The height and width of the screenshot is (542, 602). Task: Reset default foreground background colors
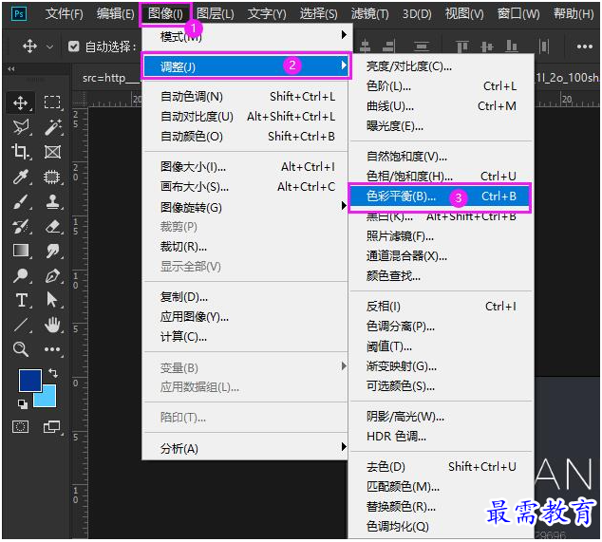coord(23,403)
